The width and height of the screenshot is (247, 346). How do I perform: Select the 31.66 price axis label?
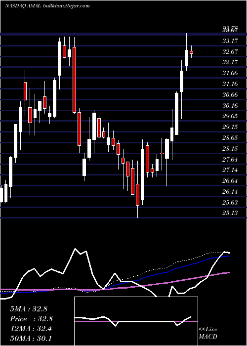230,73
